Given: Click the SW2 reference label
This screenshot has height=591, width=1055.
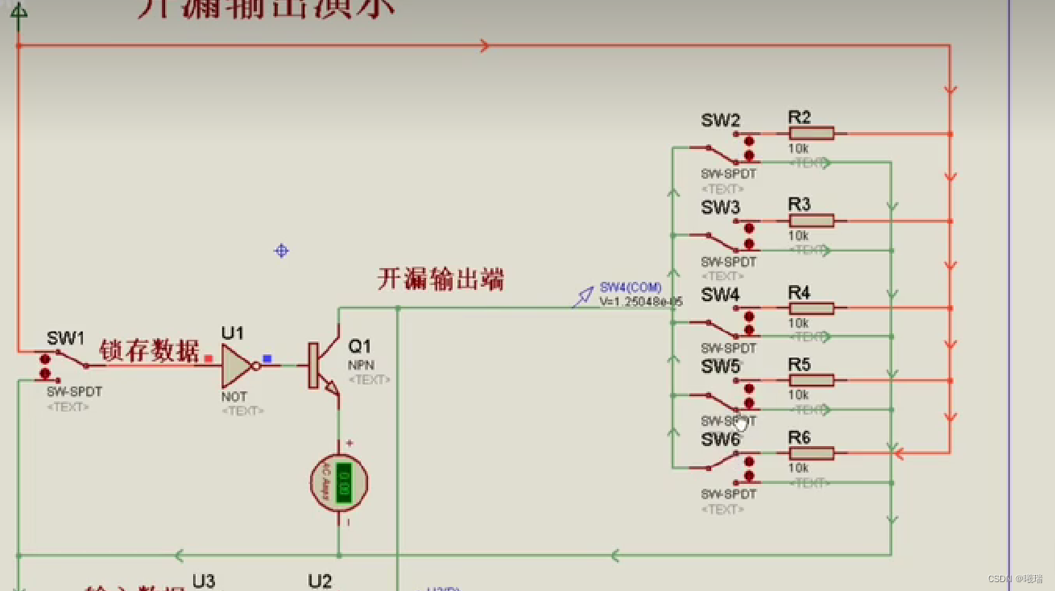Looking at the screenshot, I should pyautogui.click(x=720, y=121).
